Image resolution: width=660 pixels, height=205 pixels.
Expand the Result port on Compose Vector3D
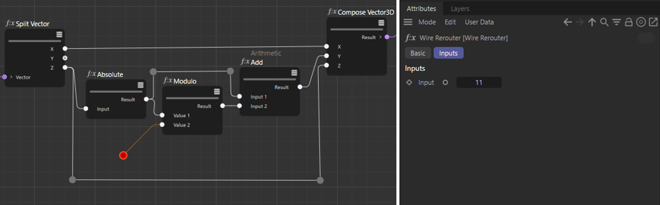(381, 37)
